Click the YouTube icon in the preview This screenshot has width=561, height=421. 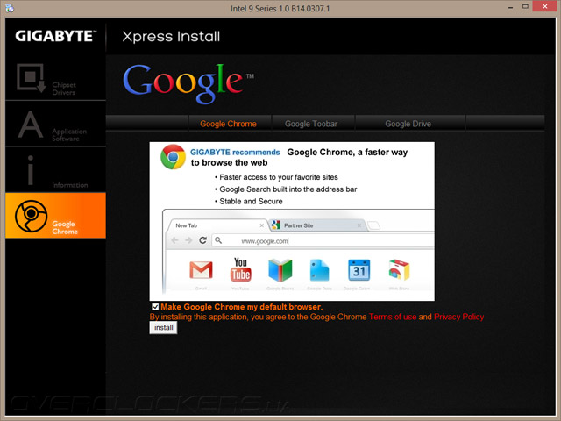[240, 269]
